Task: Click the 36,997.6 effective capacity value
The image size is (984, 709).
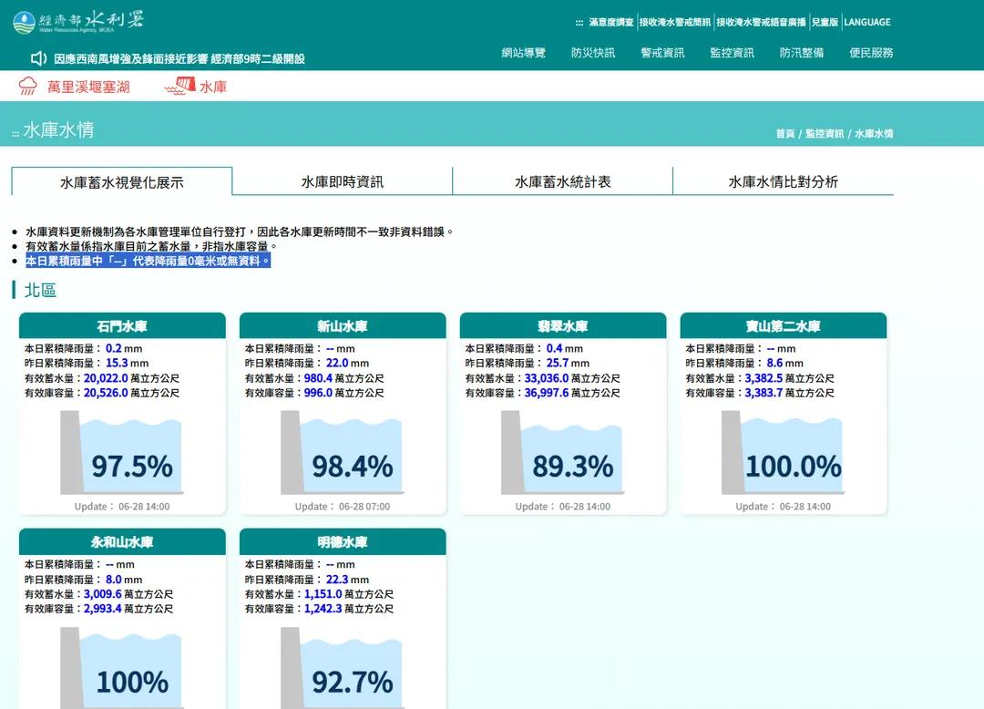Action: coord(547,393)
